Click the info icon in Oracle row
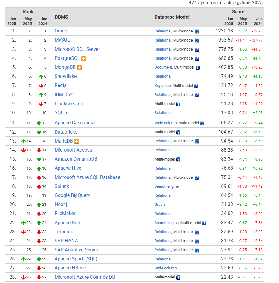The image size is (279, 283). (197, 31)
